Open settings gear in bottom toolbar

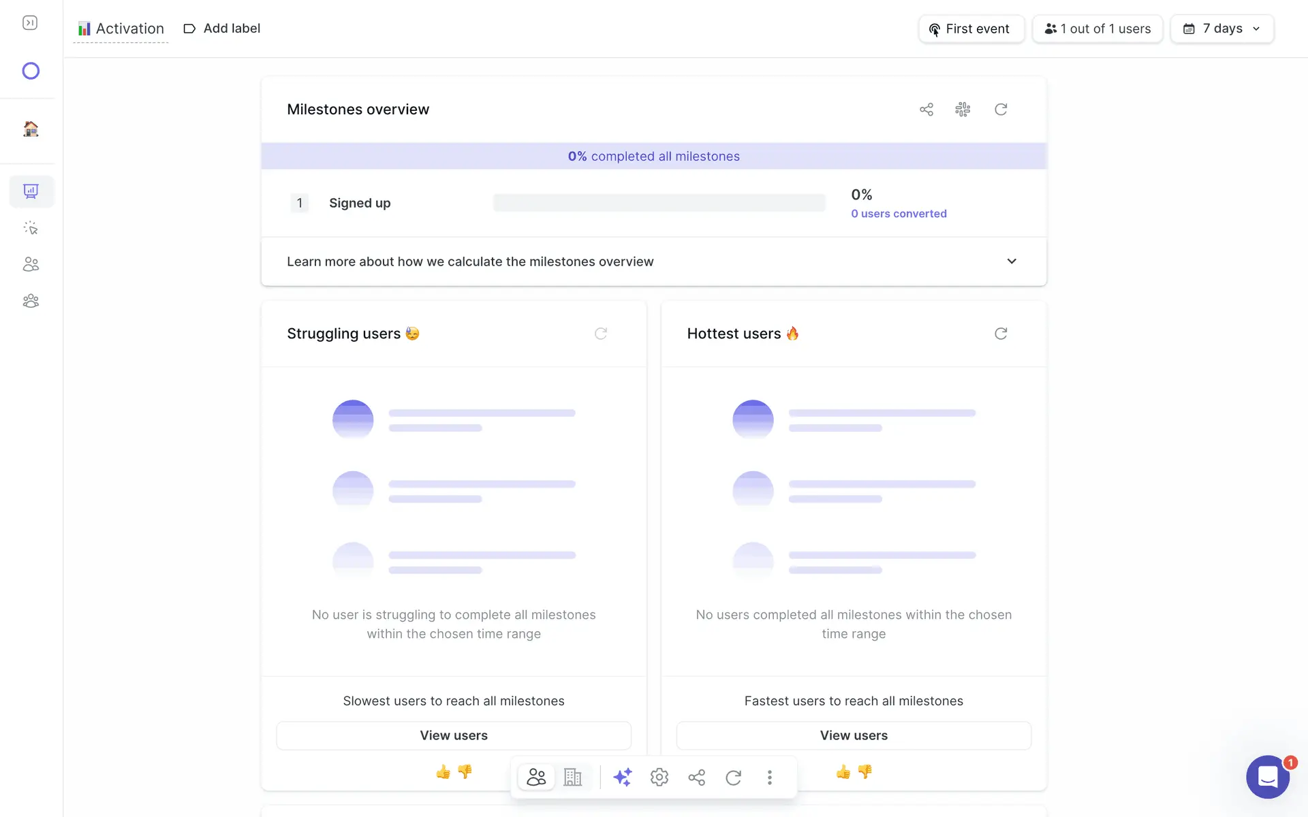659,777
